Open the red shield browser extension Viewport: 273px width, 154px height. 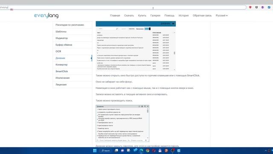point(250,7)
